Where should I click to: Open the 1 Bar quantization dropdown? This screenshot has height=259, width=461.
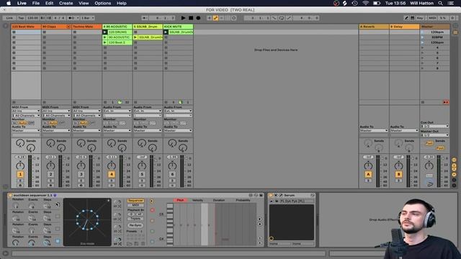(88, 18)
